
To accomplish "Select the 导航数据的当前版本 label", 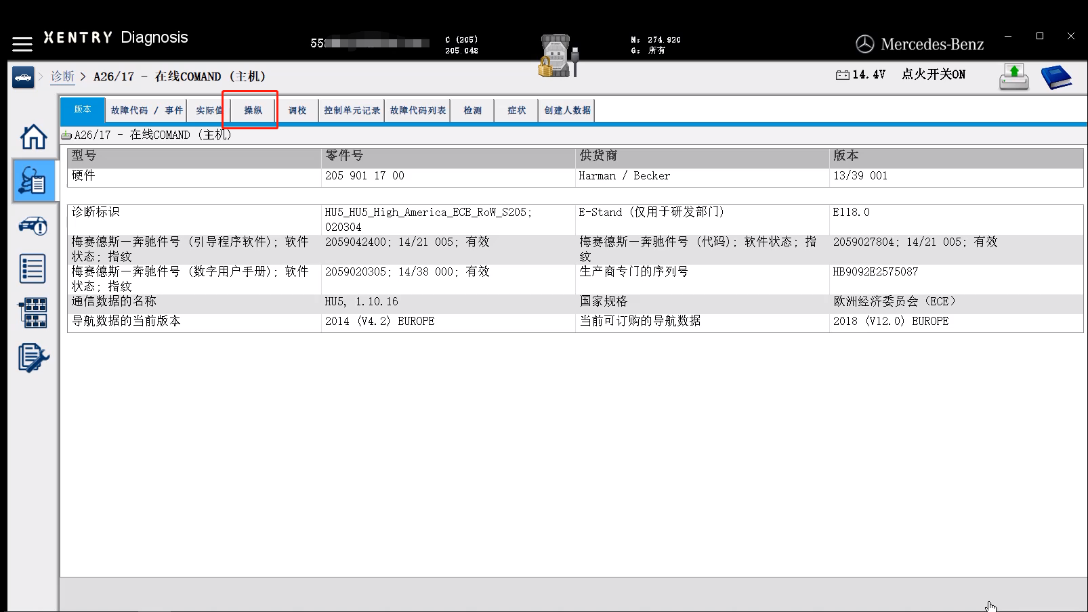I will point(126,322).
